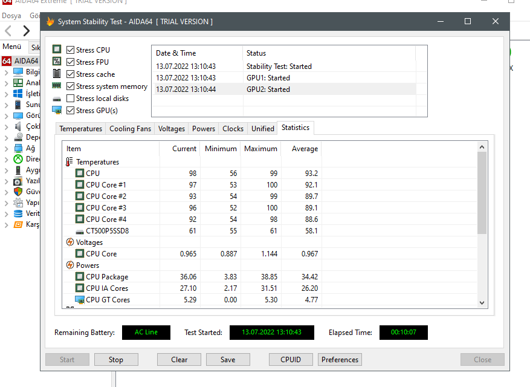This screenshot has width=530, height=387.
Task: Click the database icon next to Verit
Action: tap(18, 213)
